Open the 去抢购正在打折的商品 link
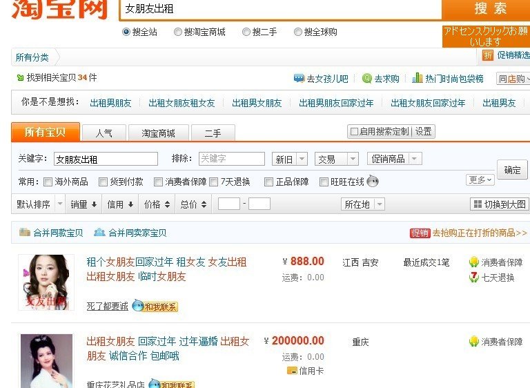Screen dimensions: 530x388 480,233
